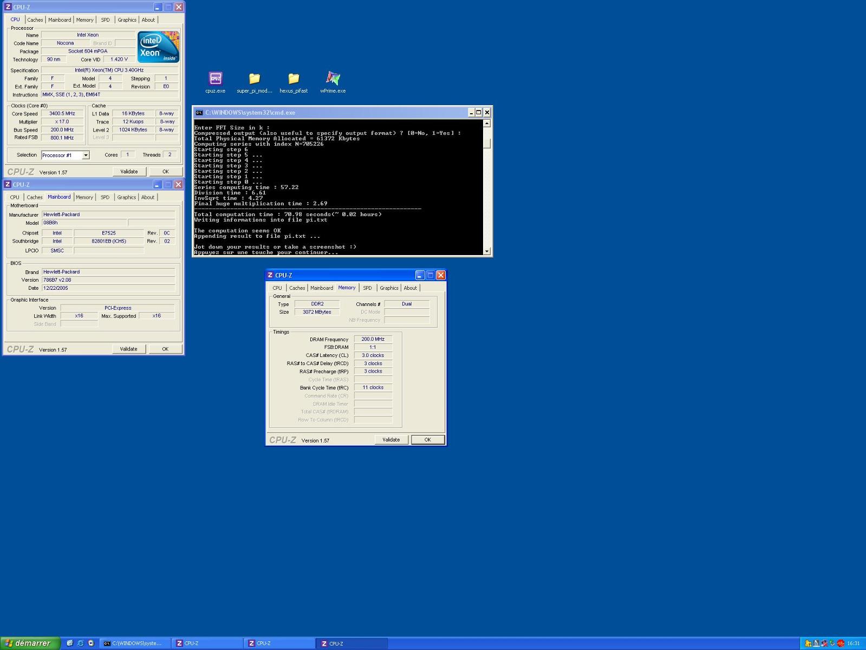The height and width of the screenshot is (650, 866).
Task: Switch to the About tab in the Memory CPU-Z window
Action: pyautogui.click(x=411, y=288)
